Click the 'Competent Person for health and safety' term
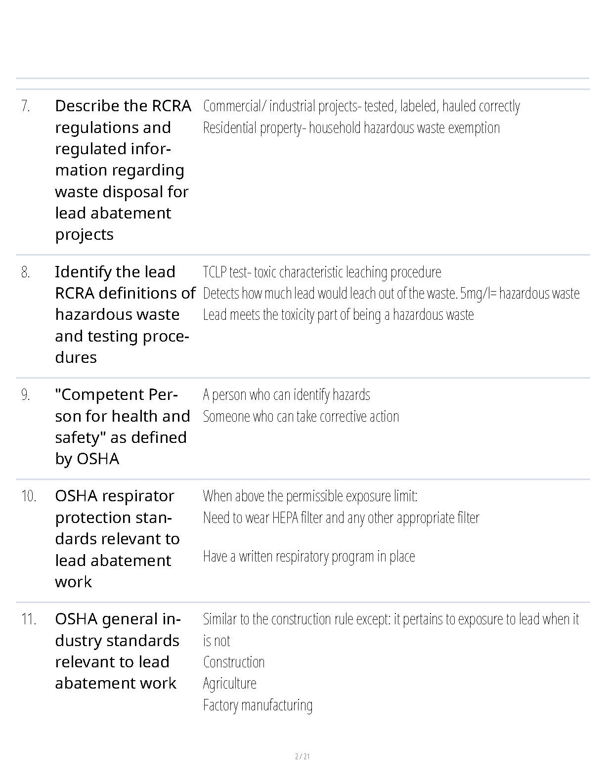The height and width of the screenshot is (783, 605). coord(122,427)
